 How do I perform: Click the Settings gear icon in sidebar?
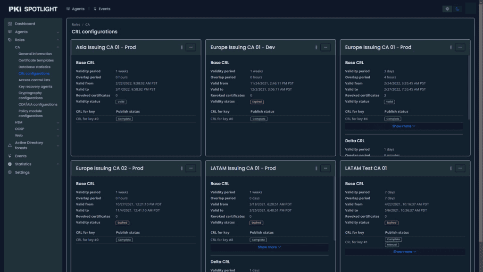(10, 172)
